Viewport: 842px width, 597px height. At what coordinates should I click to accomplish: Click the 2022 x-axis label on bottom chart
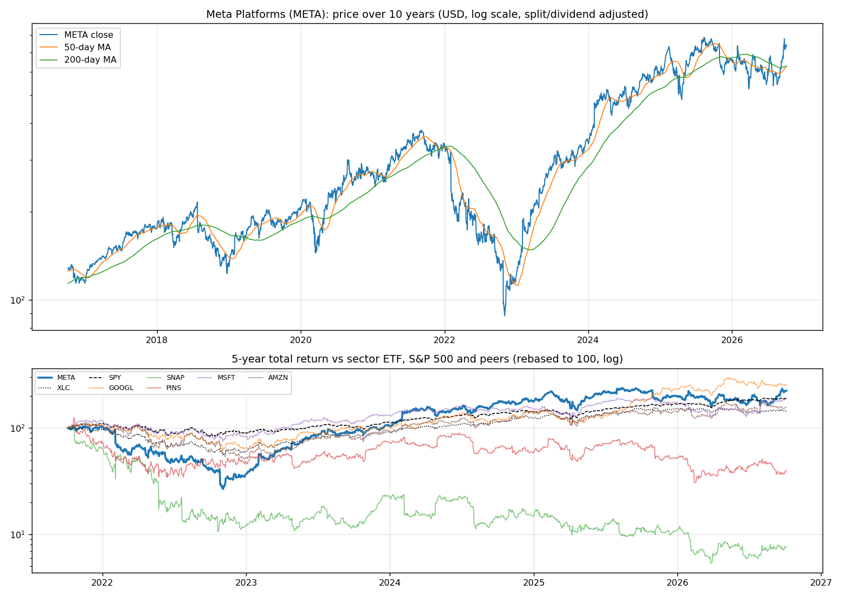pos(103,582)
